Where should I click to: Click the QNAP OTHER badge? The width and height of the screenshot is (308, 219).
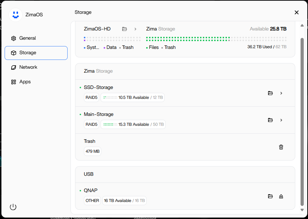(x=92, y=201)
